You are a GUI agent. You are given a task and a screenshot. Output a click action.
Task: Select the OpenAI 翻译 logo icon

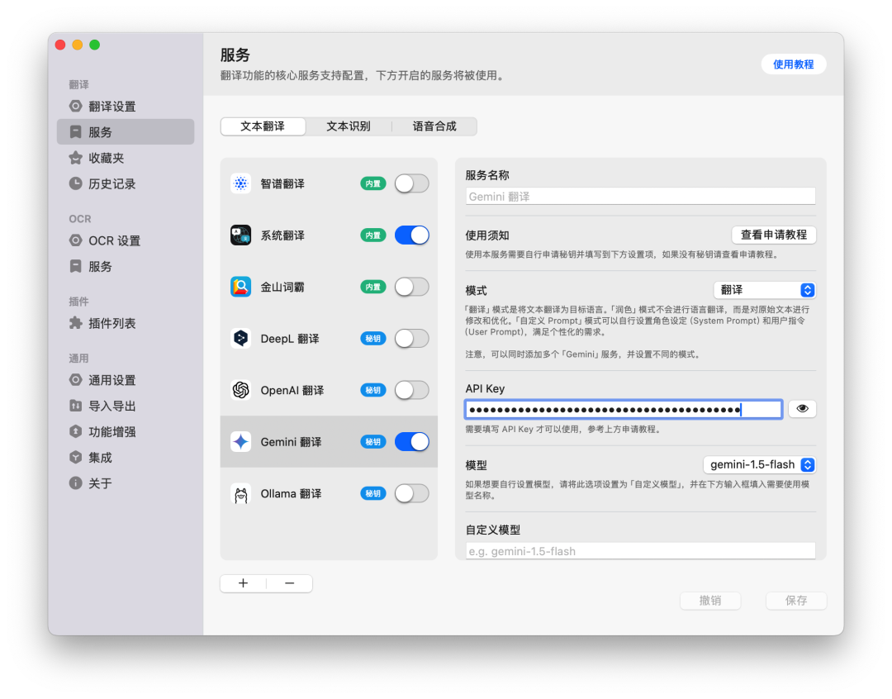coord(241,390)
